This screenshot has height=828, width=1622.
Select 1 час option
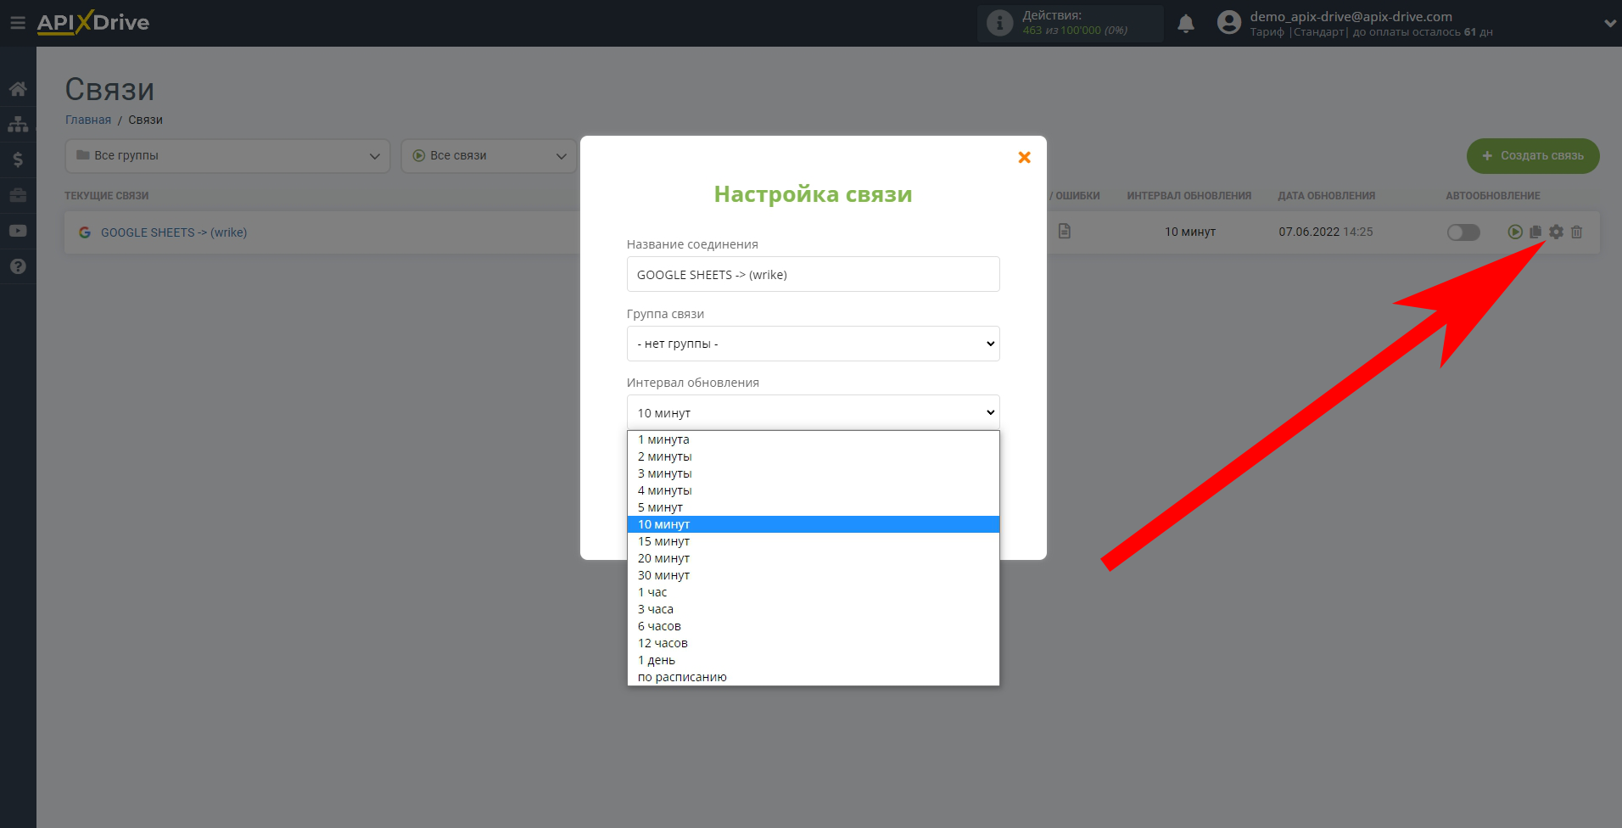[814, 592]
